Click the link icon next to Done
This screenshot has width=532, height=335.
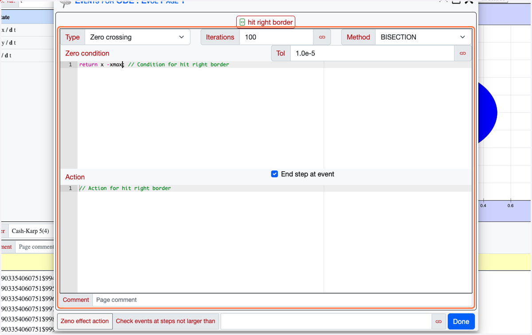438,321
